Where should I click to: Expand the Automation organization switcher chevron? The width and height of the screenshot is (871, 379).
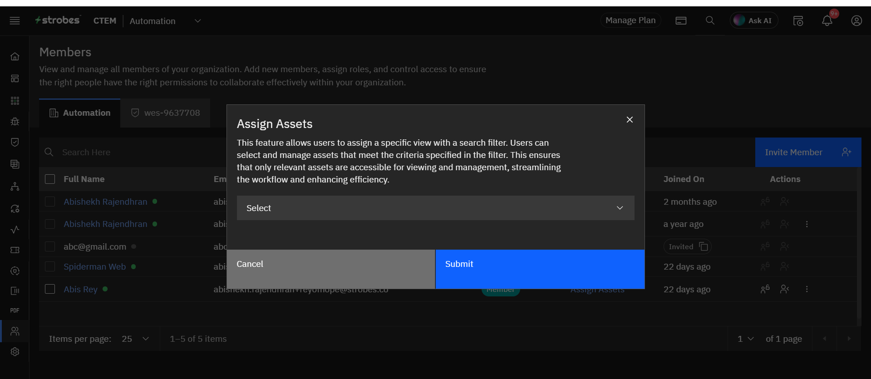tap(198, 21)
